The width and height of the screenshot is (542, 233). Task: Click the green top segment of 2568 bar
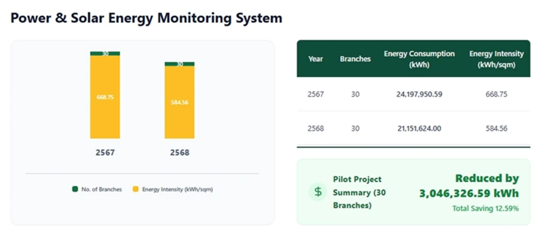coord(179,64)
